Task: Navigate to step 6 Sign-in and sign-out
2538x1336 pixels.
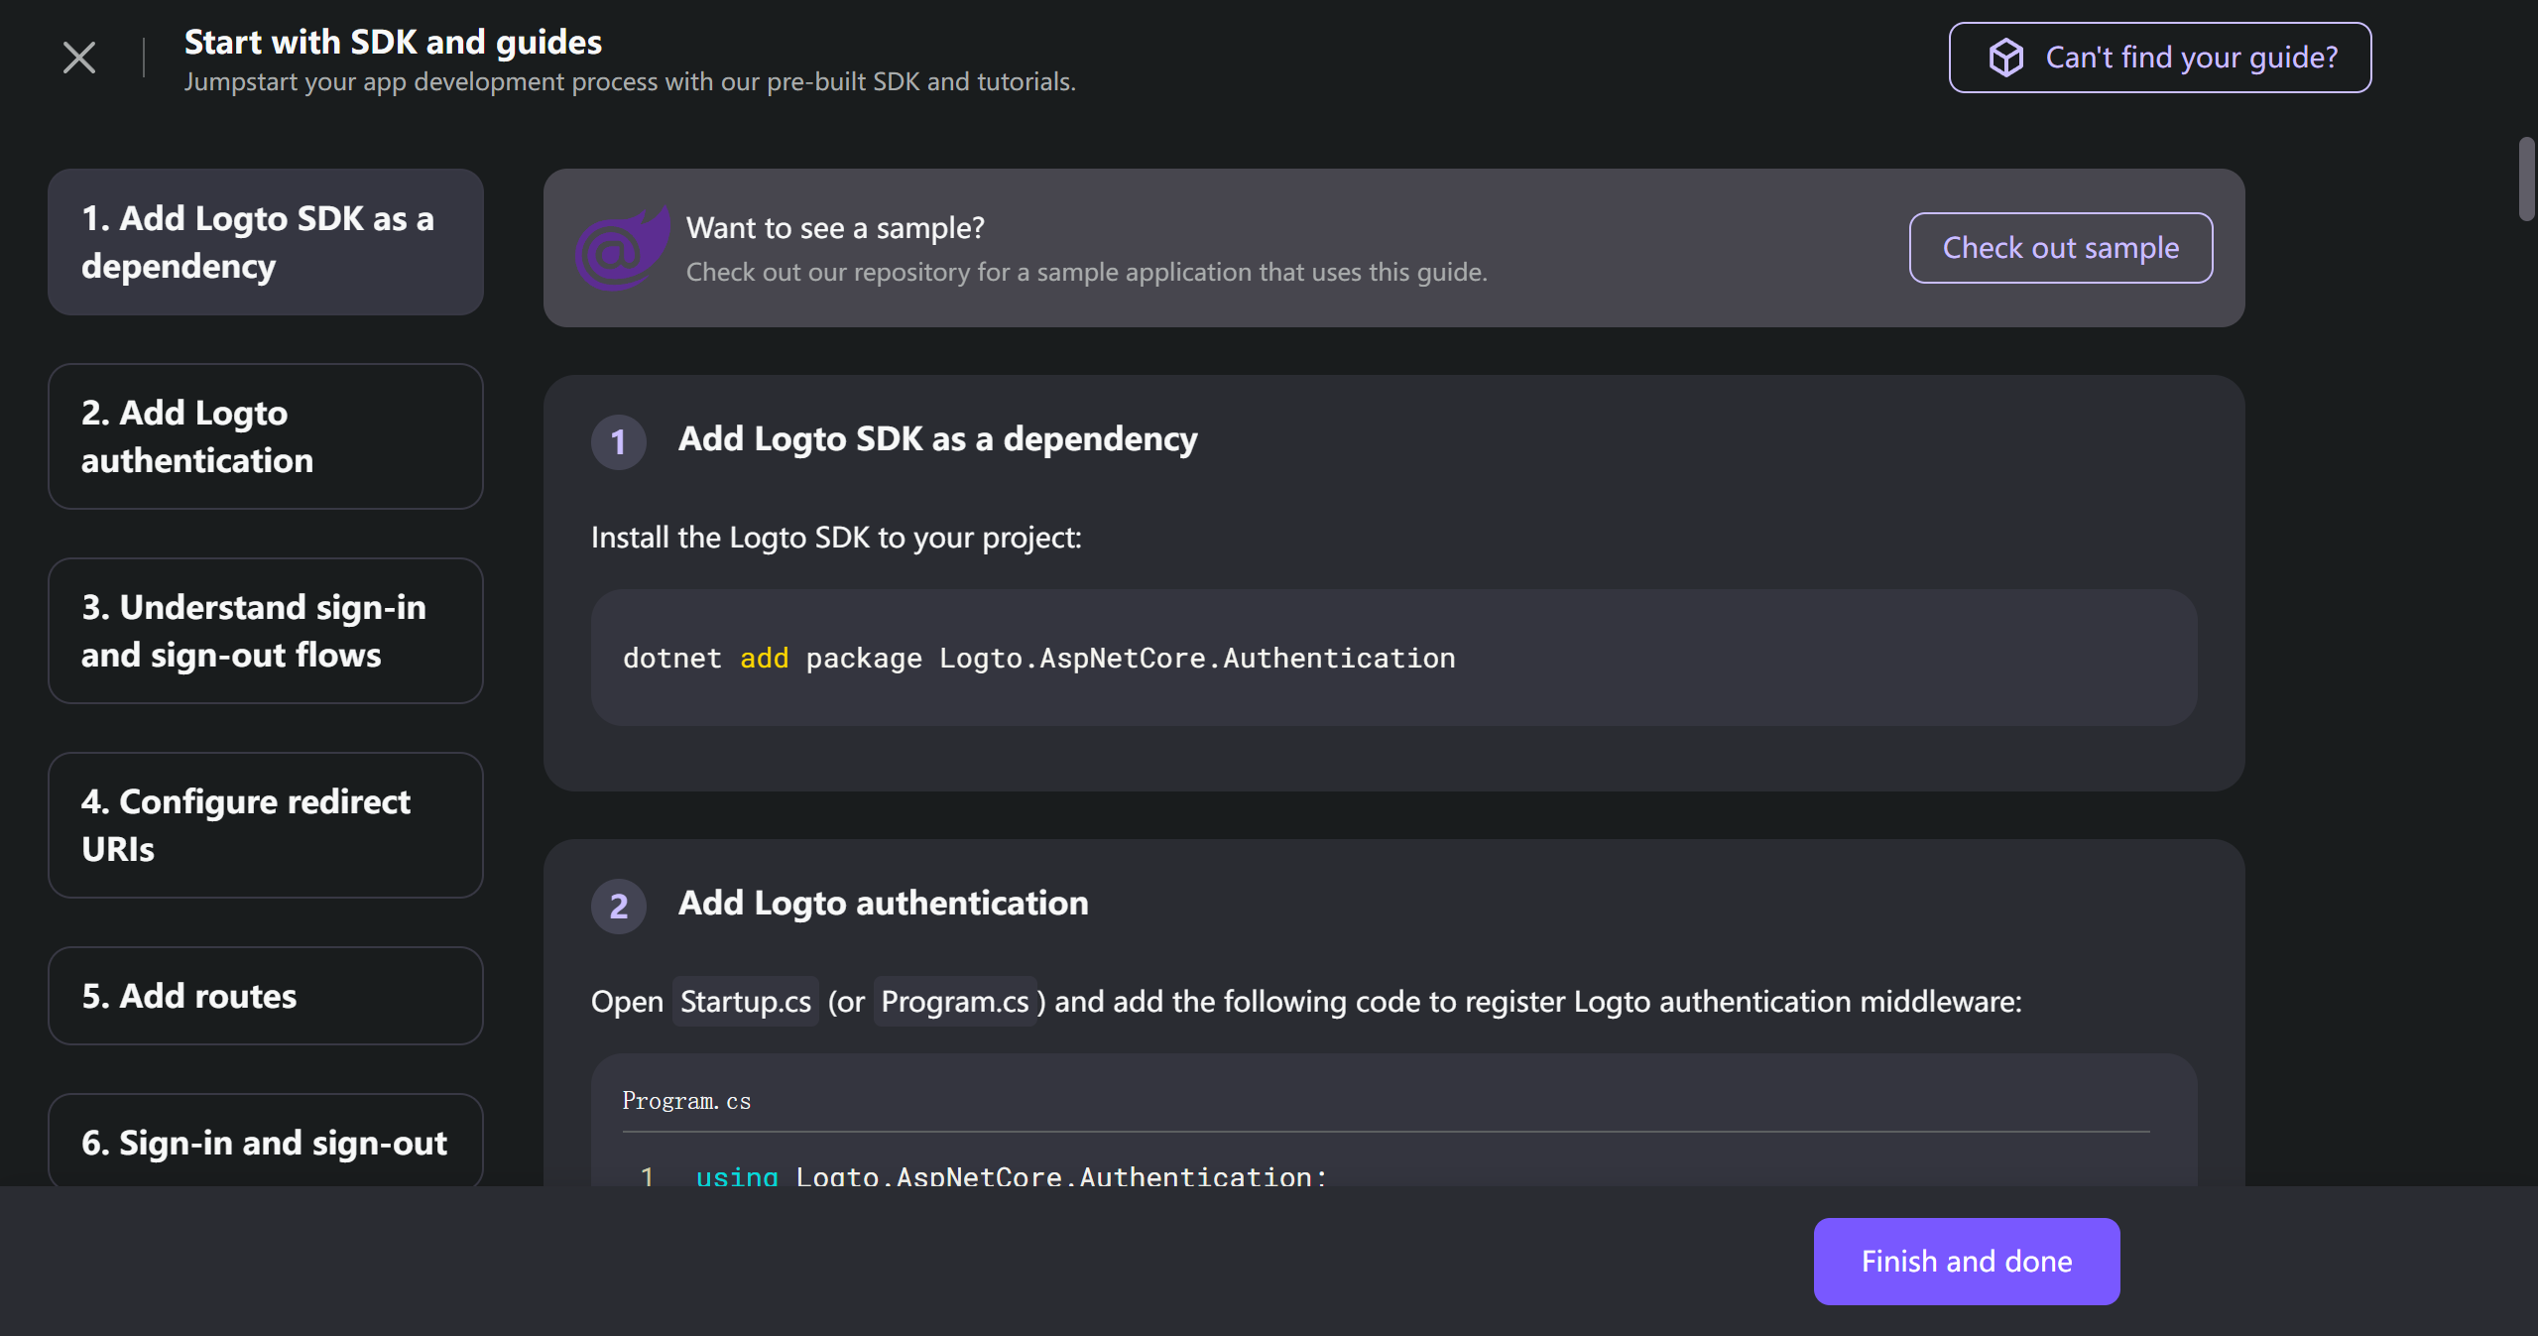Action: point(265,1142)
